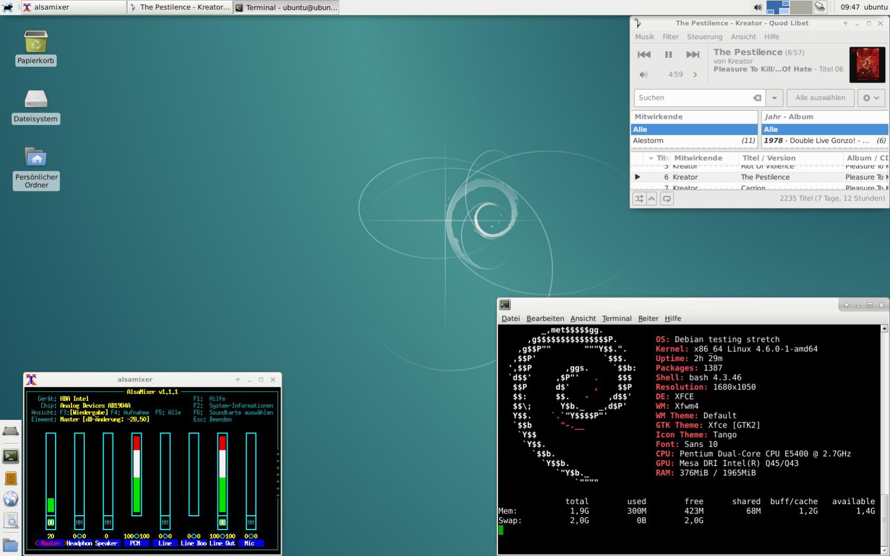The width and height of the screenshot is (890, 556).
Task: Switch to Terminal taskbar button
Action: (x=286, y=7)
